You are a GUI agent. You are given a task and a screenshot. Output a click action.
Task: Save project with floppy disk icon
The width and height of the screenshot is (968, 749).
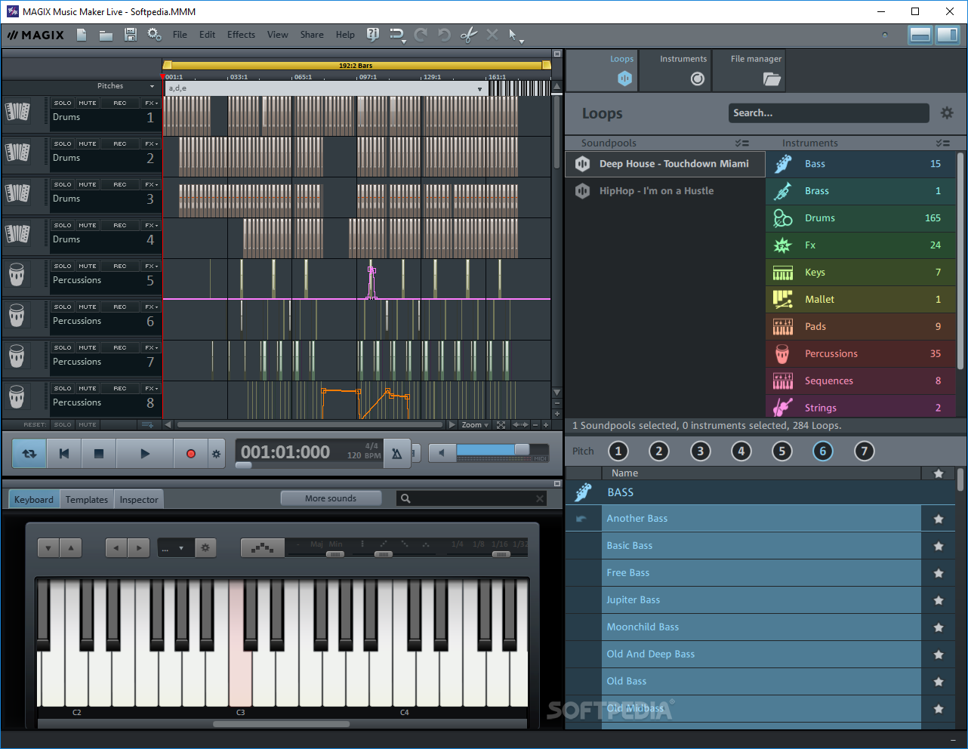131,35
